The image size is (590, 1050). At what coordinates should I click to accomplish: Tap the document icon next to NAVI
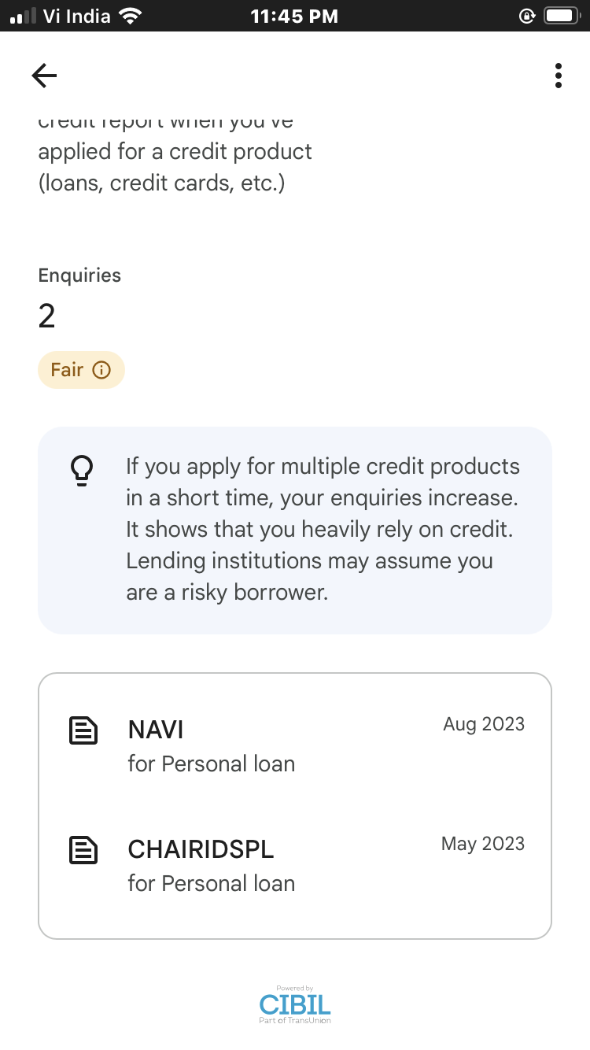83,731
